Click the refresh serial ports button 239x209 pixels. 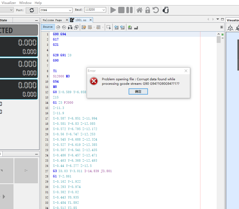(32, 10)
